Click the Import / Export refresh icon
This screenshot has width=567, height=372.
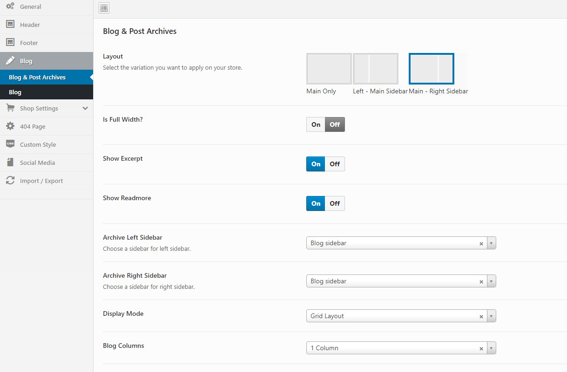point(10,181)
